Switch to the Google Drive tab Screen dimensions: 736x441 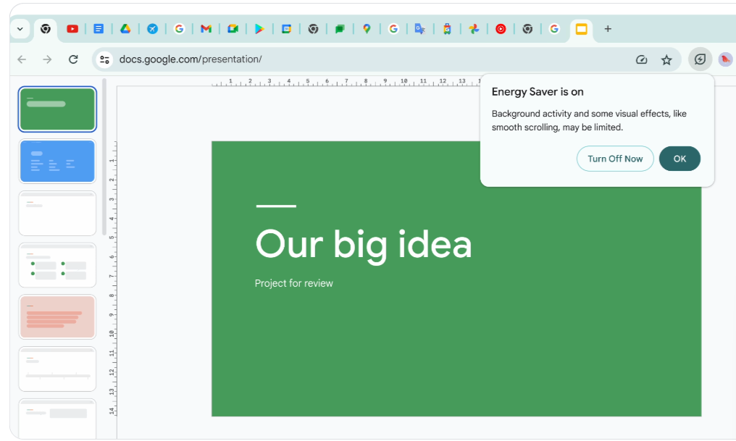tap(125, 29)
